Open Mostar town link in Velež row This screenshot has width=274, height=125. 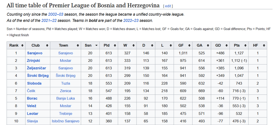[65, 106]
